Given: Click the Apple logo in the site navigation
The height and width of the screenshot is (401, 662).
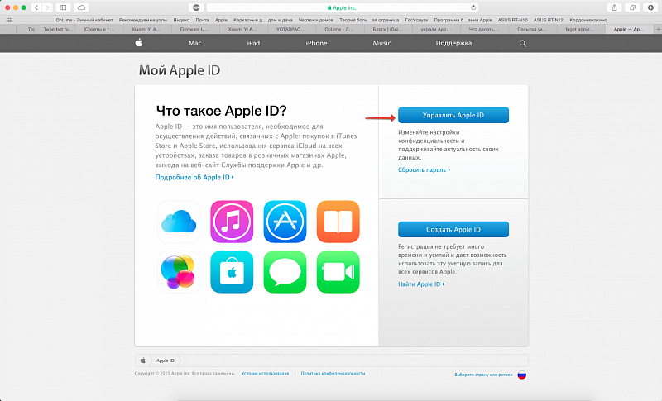Looking at the screenshot, I should (x=138, y=43).
